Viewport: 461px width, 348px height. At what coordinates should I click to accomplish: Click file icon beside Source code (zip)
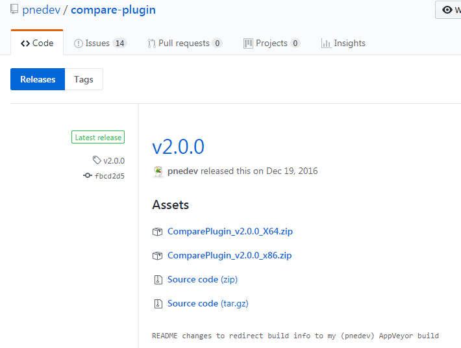[158, 280]
